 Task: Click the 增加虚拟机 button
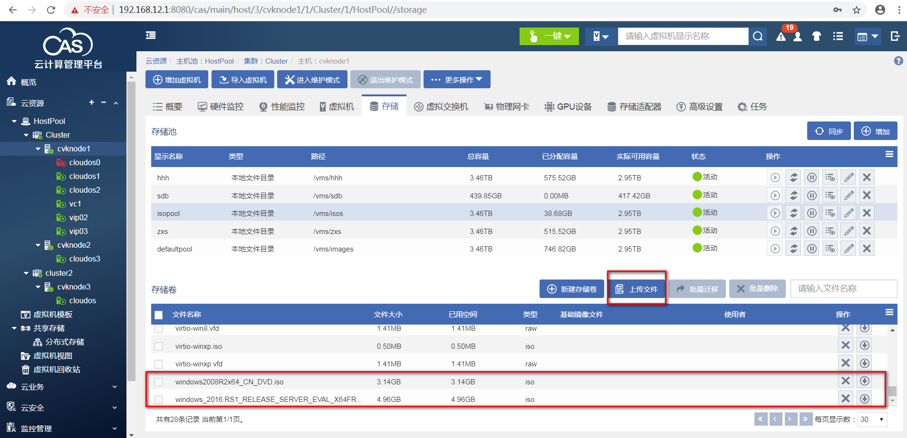(x=177, y=80)
